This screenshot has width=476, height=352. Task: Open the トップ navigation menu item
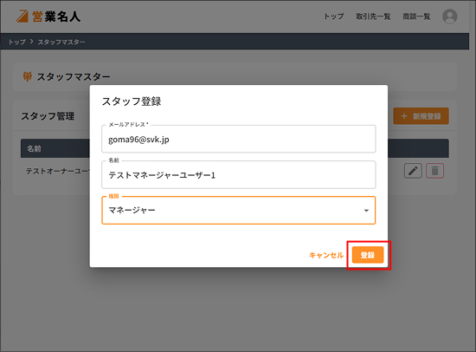(x=333, y=16)
